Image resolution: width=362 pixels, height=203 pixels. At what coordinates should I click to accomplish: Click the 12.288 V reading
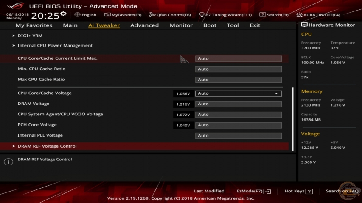[x=310, y=148]
